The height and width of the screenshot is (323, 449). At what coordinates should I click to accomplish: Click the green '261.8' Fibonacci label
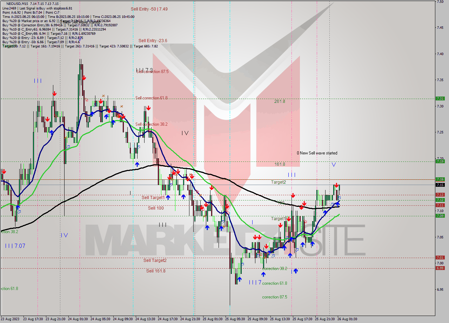[280, 101]
